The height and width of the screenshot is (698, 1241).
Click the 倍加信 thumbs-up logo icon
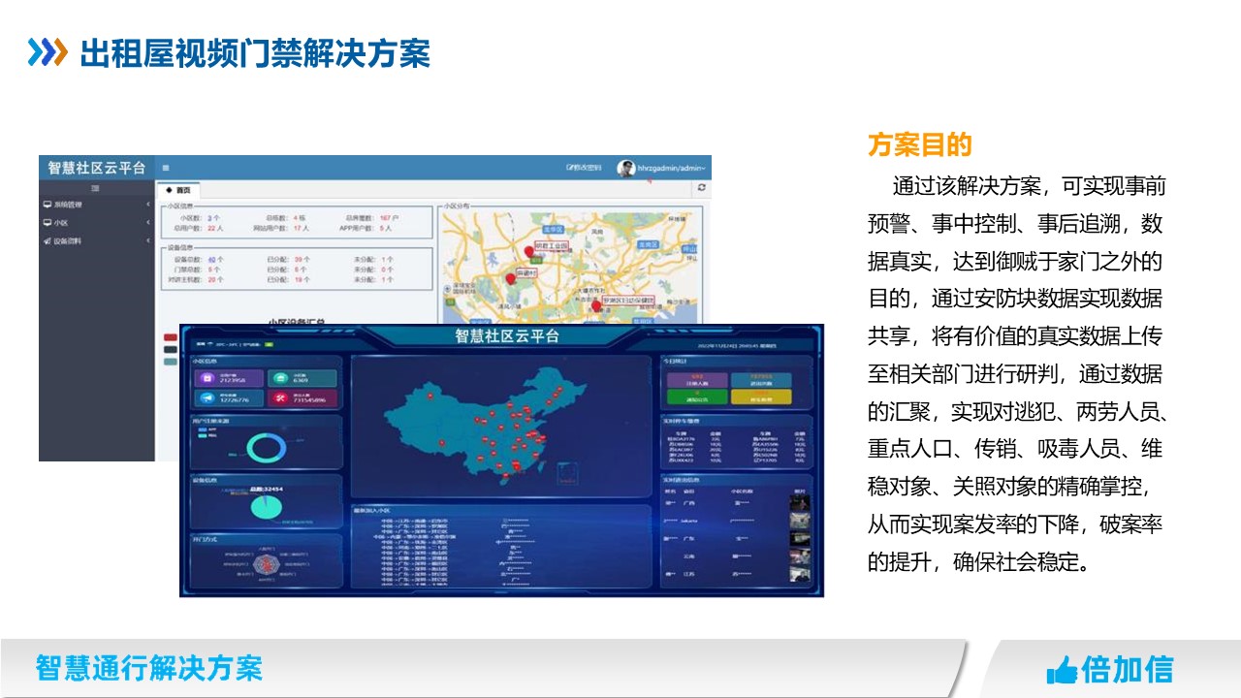pyautogui.click(x=1062, y=670)
